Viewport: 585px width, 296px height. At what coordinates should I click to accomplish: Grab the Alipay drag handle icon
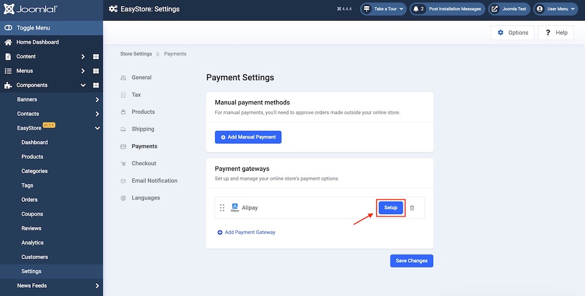[x=222, y=208]
